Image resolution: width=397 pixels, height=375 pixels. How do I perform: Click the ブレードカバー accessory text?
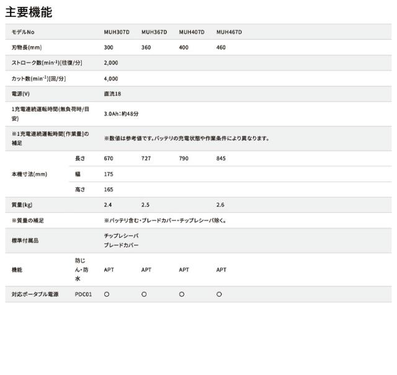pyautogui.click(x=122, y=245)
